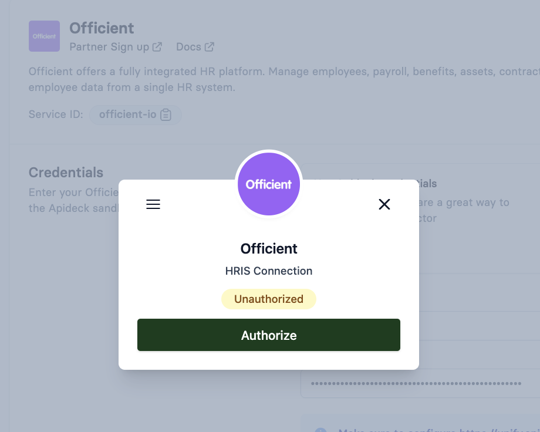Click the HRIS Connection label
Viewport: 540px width, 432px height.
[x=269, y=271]
